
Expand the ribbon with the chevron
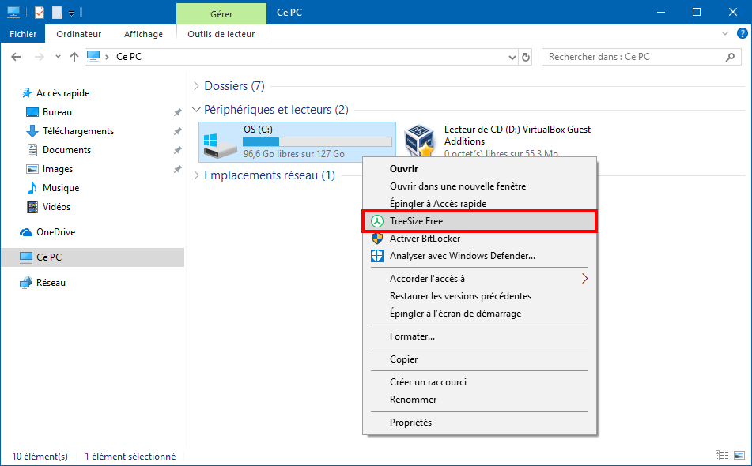click(x=724, y=33)
